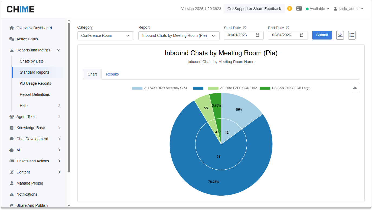Download report data using the download icon beside Submit
Screen dimensions: 372x210
(x=340, y=35)
